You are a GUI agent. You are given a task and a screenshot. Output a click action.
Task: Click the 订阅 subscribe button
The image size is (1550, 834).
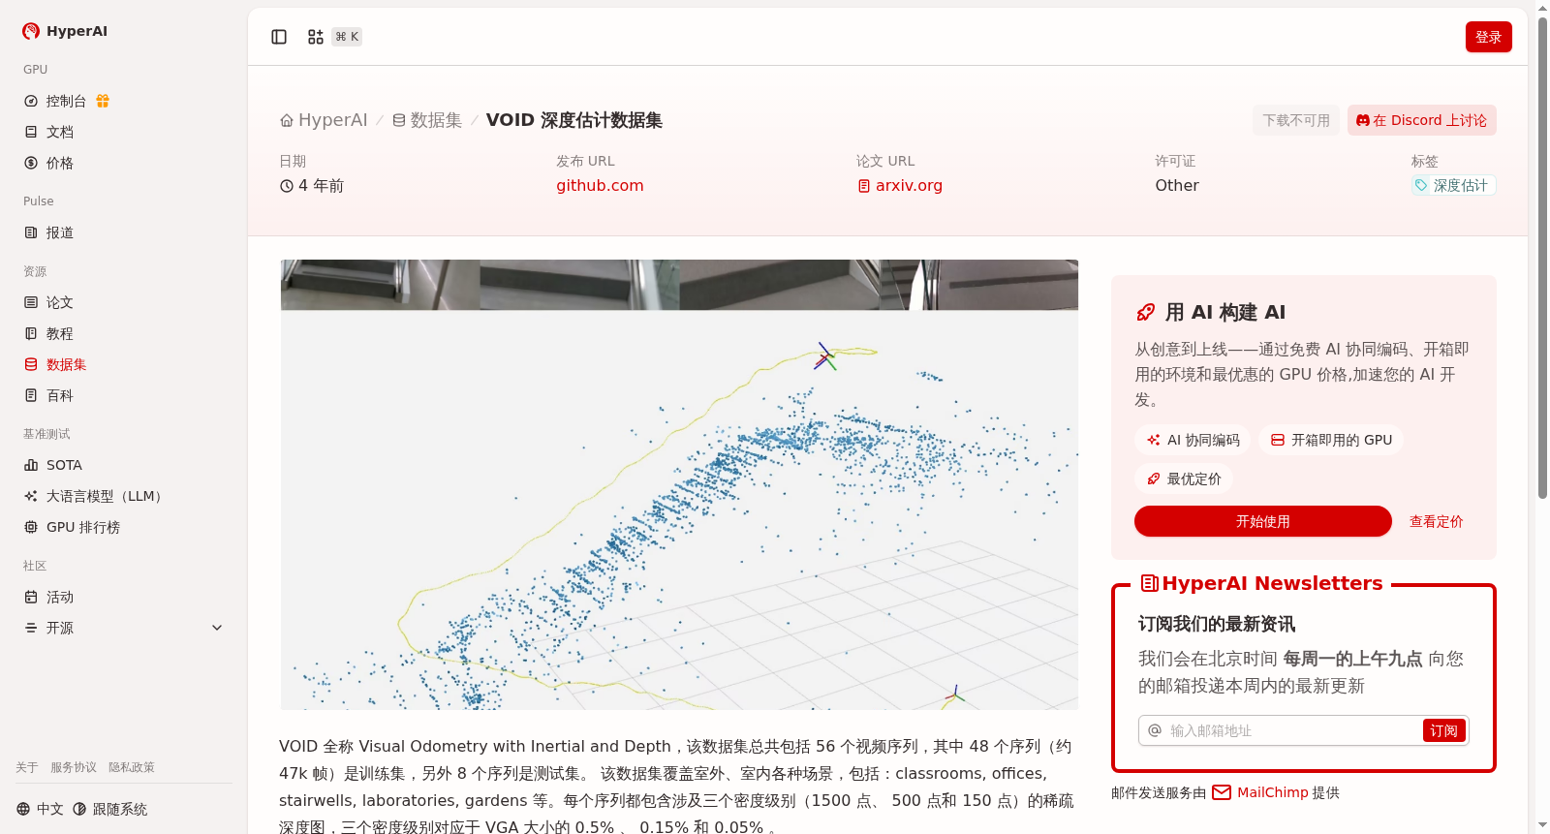tap(1443, 730)
